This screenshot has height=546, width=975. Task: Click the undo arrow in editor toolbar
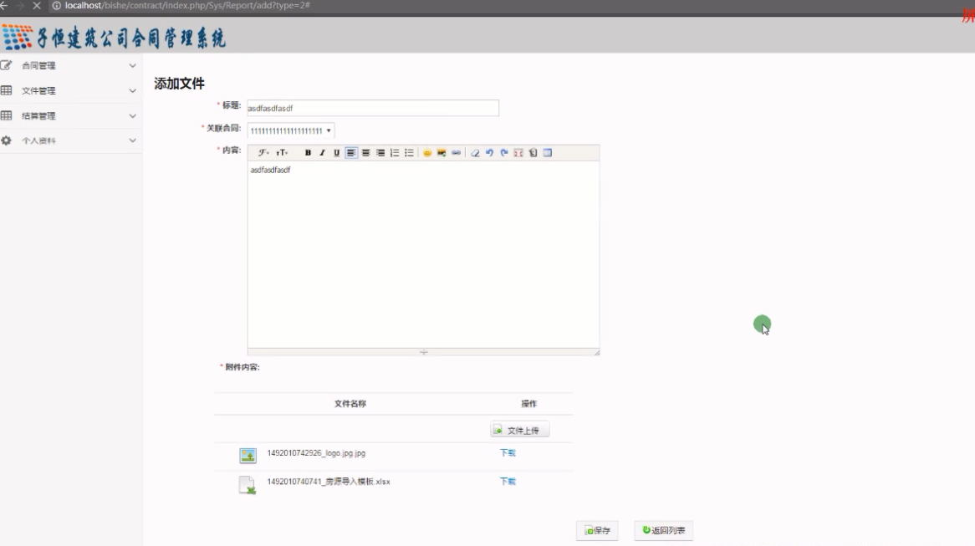(489, 153)
